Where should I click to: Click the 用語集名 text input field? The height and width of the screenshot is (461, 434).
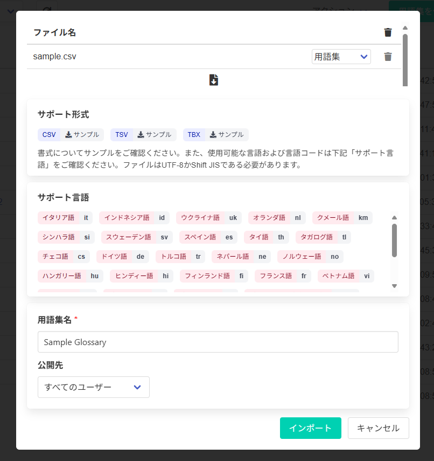[x=218, y=342]
